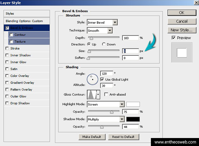Click the black shadow color swatch
The image size is (199, 146).
click(133, 119)
